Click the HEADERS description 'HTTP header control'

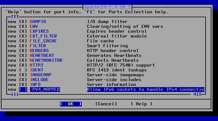pos(113,51)
